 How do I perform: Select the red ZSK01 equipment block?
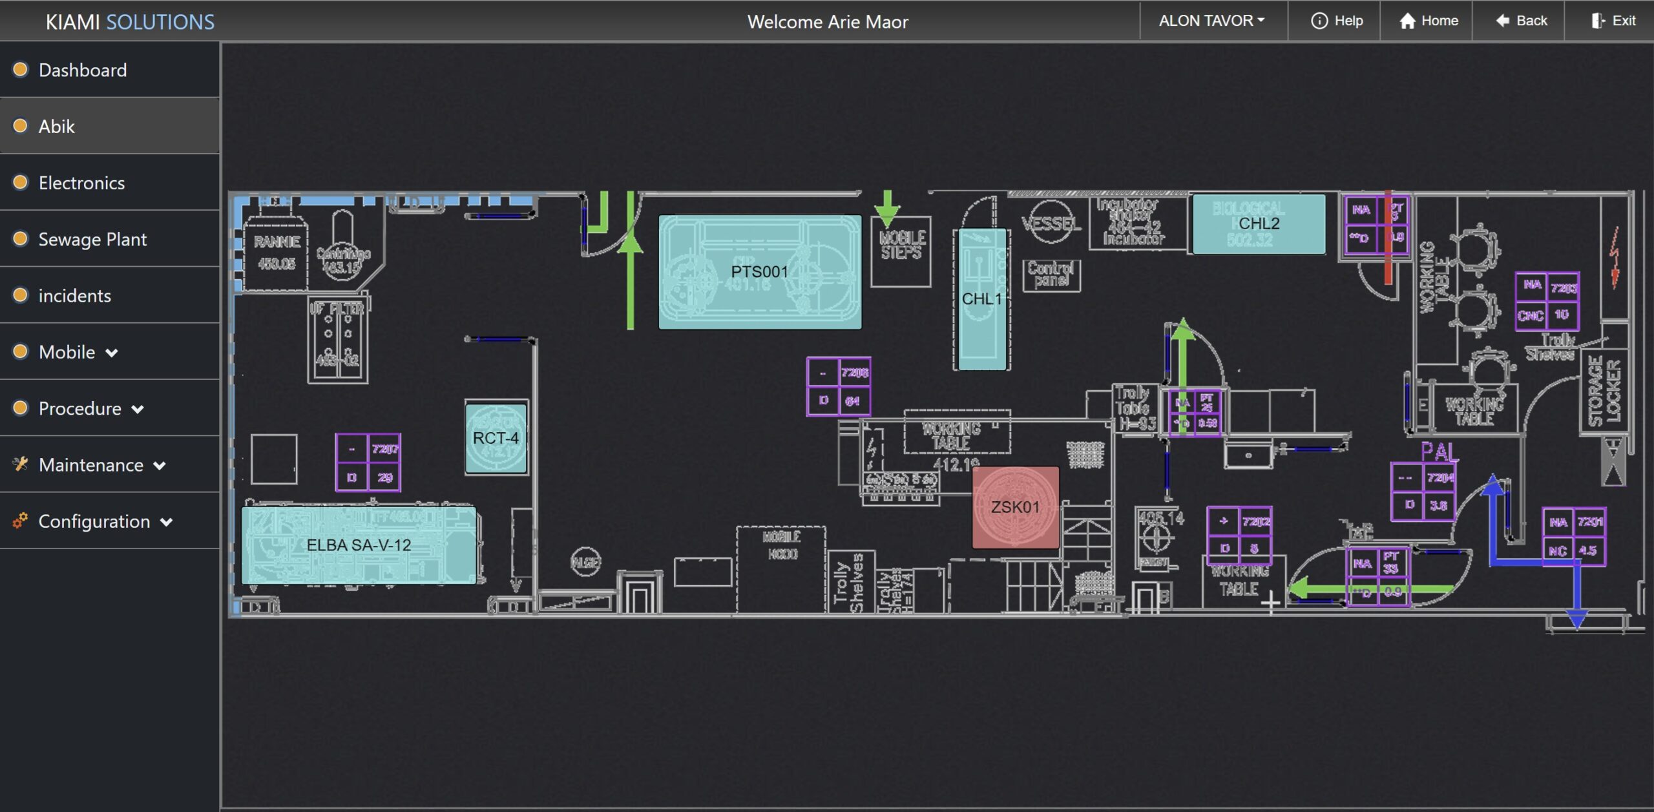click(1015, 507)
